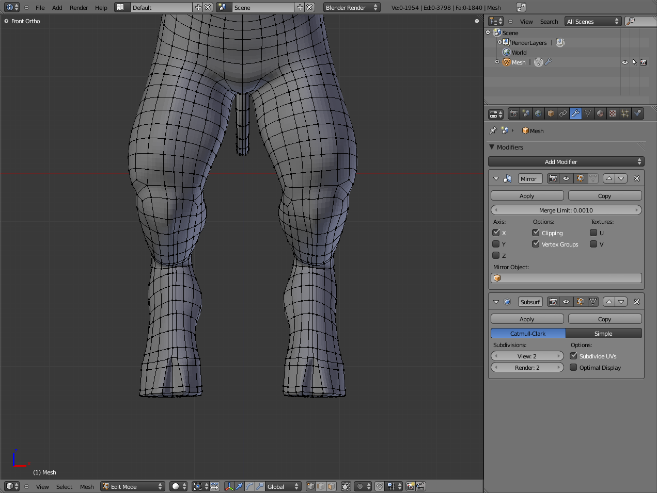657x493 pixels.
Task: Enable the Optimal Display checkbox
Action: point(573,367)
